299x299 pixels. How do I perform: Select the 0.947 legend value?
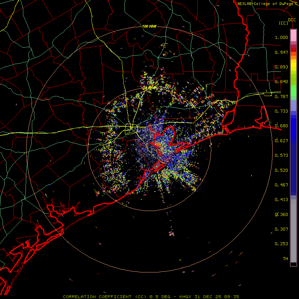click(281, 52)
